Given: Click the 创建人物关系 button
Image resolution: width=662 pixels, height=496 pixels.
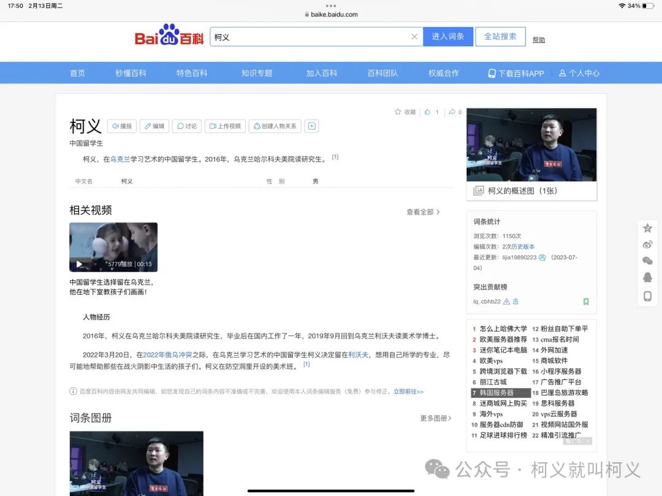Looking at the screenshot, I should pyautogui.click(x=275, y=126).
